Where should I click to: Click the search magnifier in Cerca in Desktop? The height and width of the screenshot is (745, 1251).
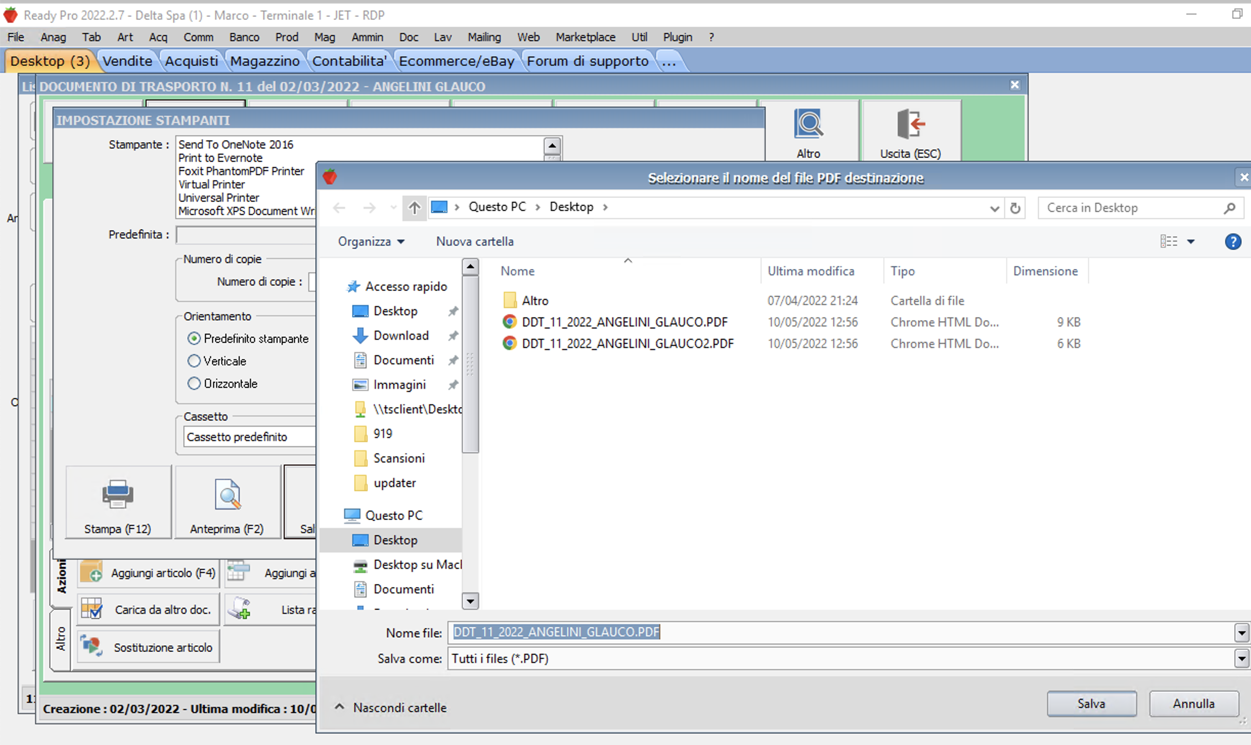(1230, 208)
